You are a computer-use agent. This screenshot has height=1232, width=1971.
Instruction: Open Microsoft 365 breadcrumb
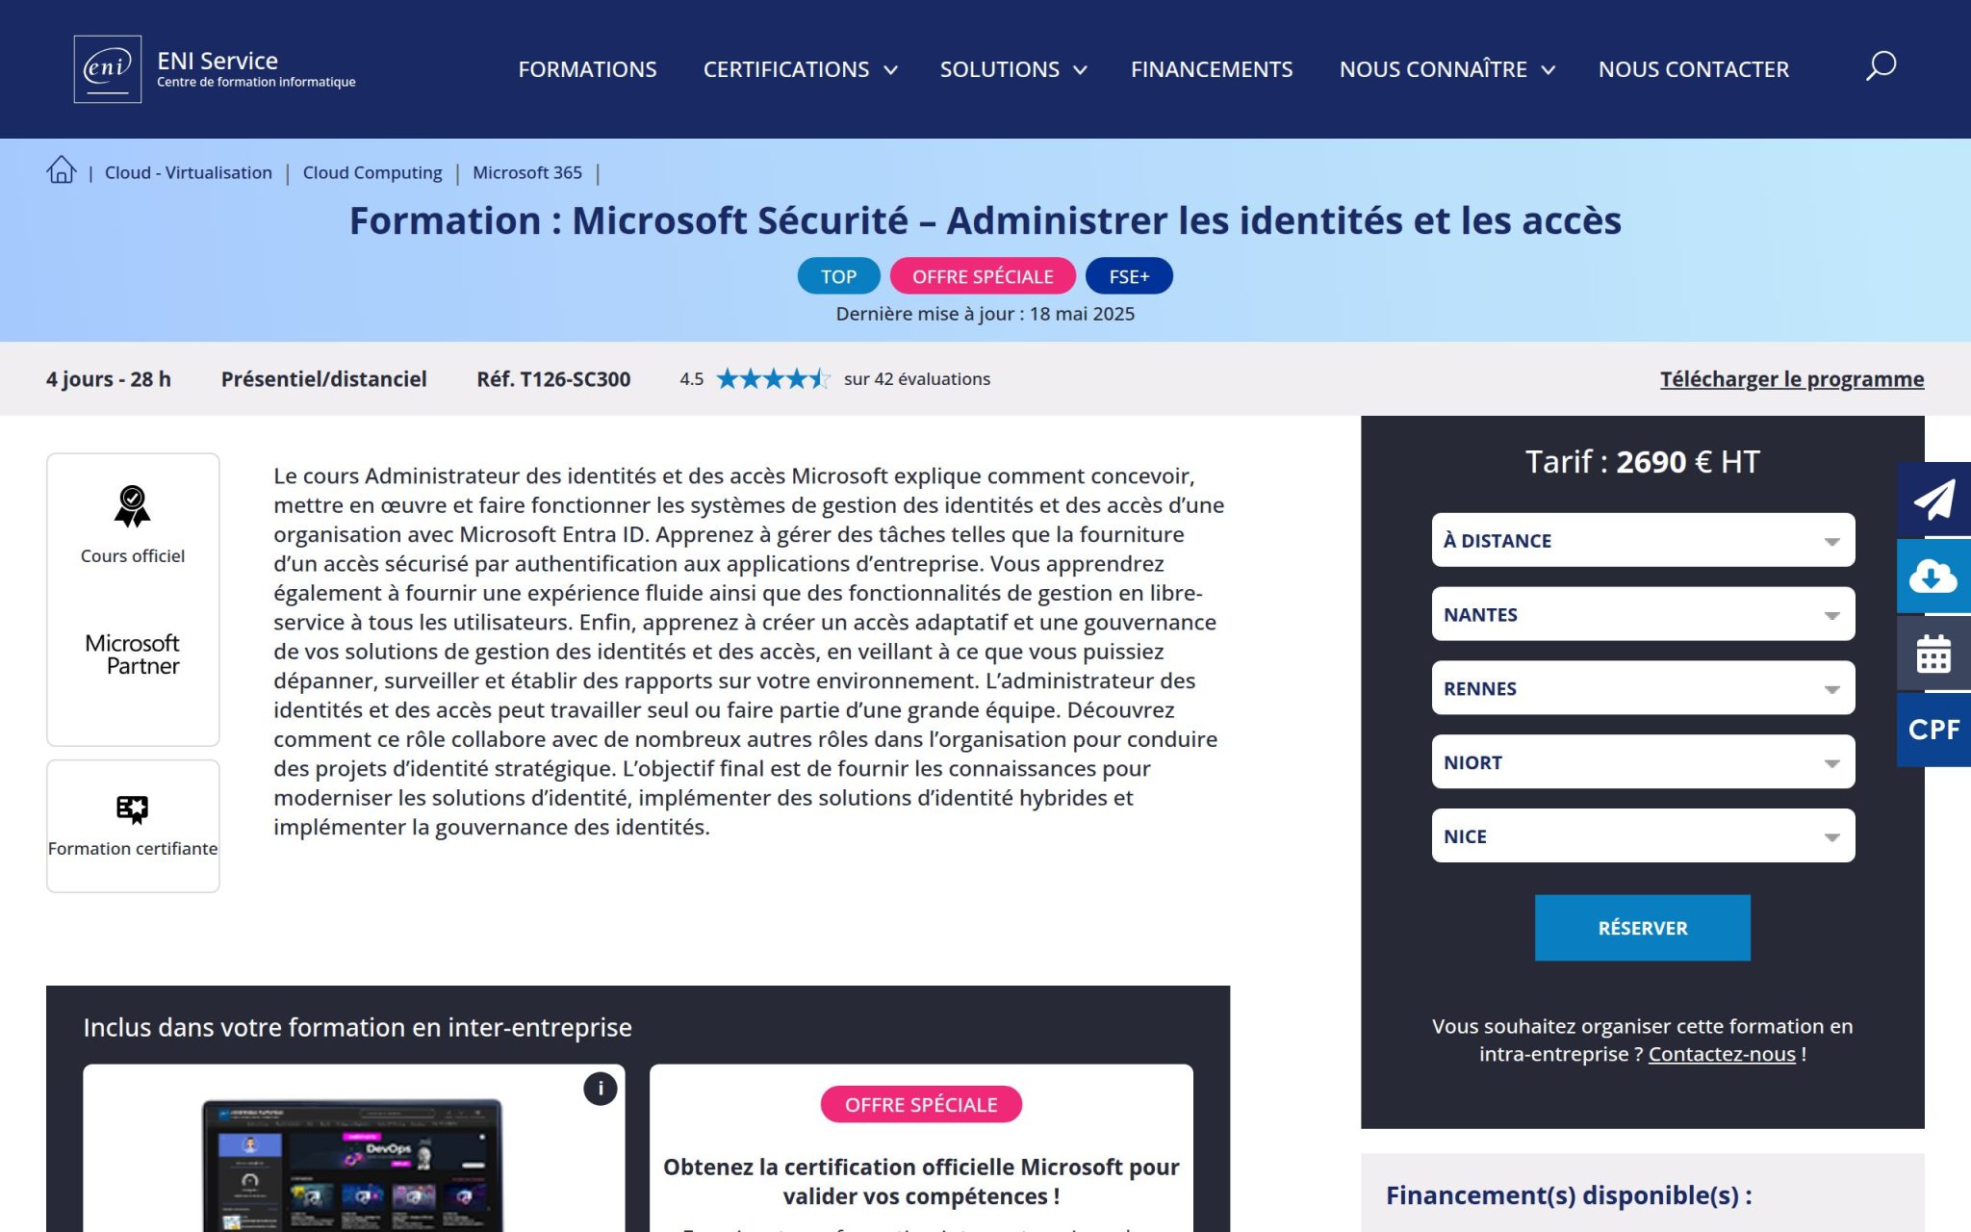[527, 172]
